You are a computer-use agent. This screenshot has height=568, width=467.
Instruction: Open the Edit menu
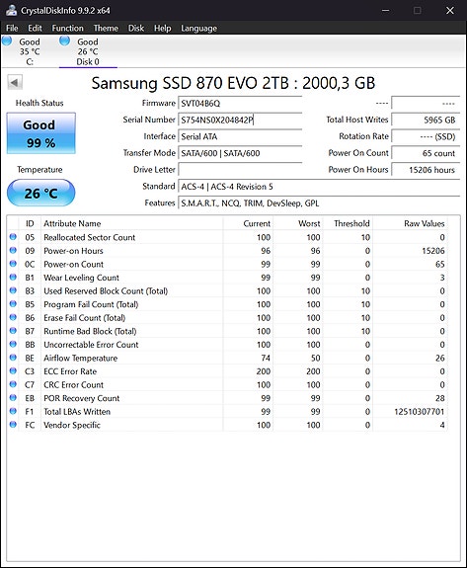pos(35,29)
